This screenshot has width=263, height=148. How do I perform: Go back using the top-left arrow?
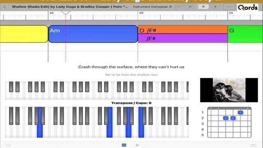coord(5,7)
